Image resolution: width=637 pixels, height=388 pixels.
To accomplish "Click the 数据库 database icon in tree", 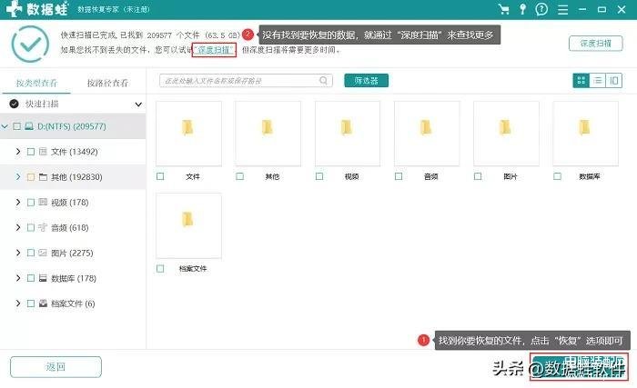I will (43, 278).
